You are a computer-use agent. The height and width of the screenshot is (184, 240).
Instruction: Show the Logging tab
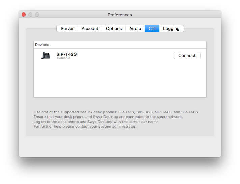[171, 29]
